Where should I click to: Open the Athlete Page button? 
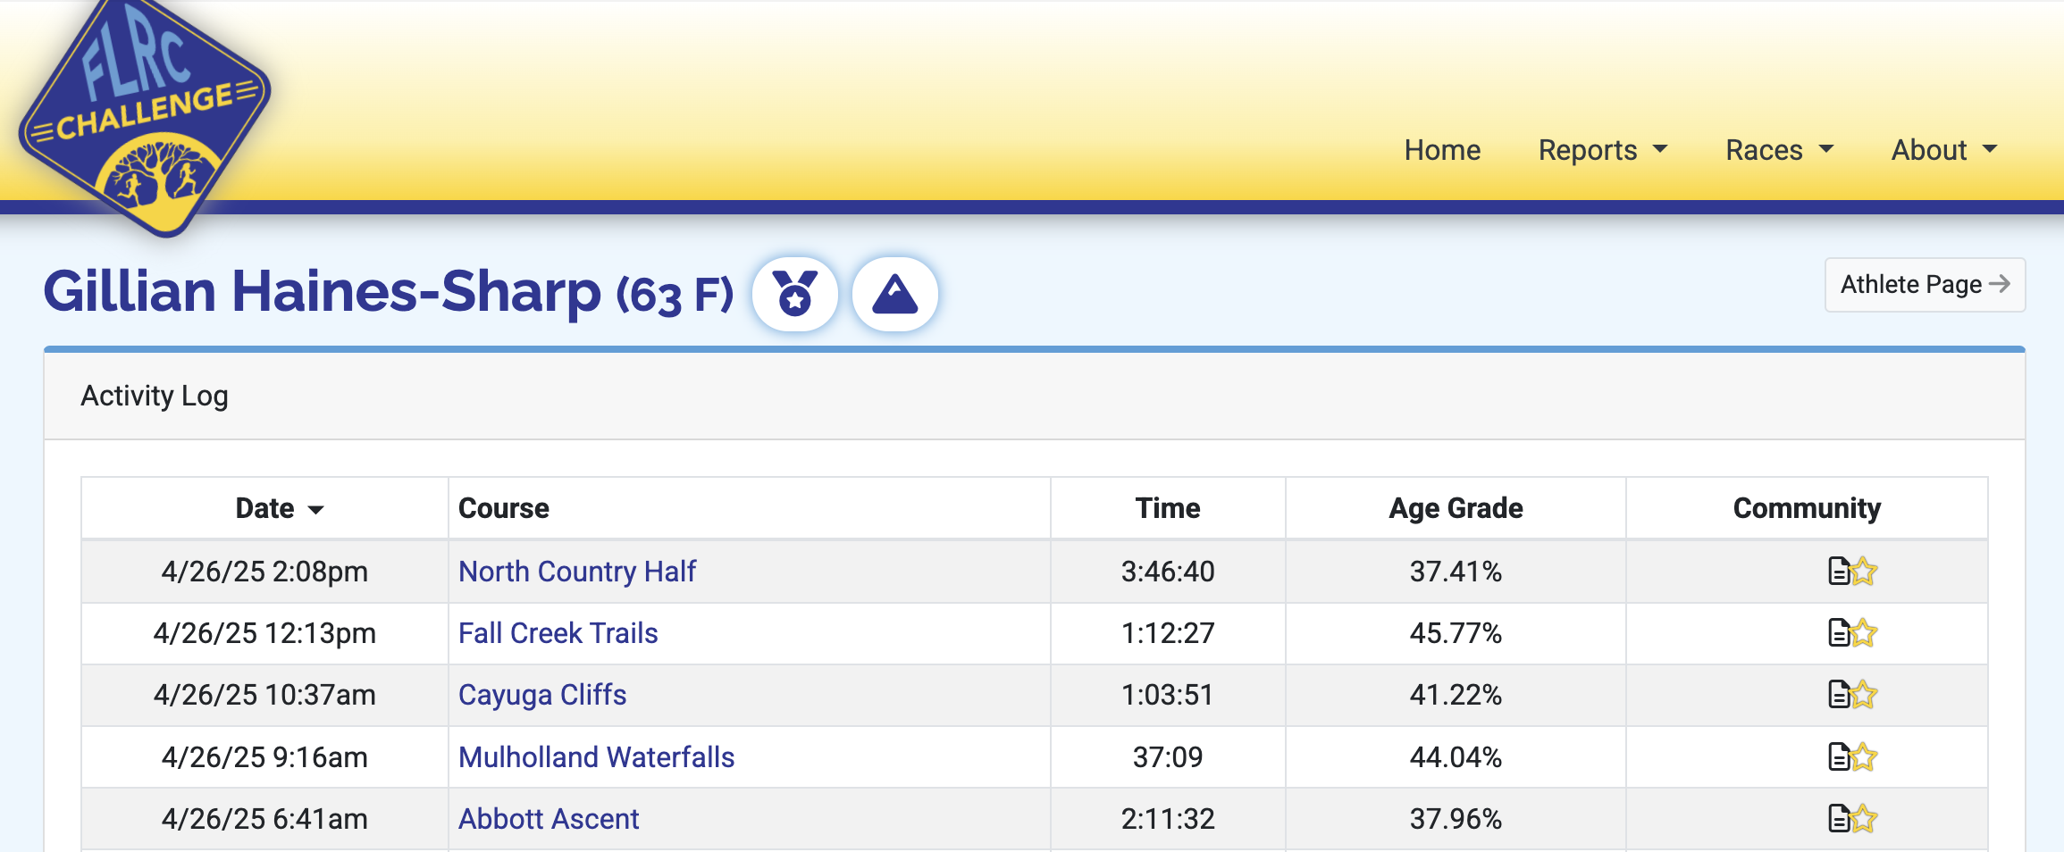click(x=1925, y=285)
